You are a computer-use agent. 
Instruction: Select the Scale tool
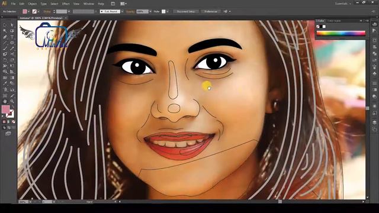coord(12,60)
